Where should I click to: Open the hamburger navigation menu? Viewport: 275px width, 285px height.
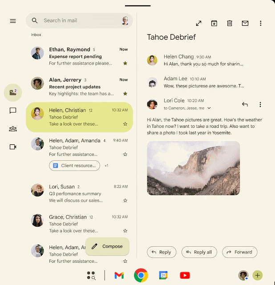[13, 21]
